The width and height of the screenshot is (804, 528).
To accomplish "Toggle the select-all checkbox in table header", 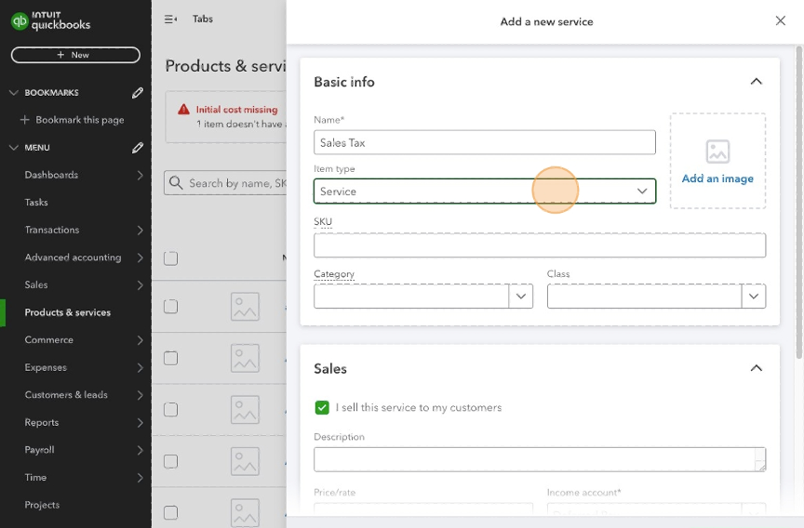I will 170,258.
